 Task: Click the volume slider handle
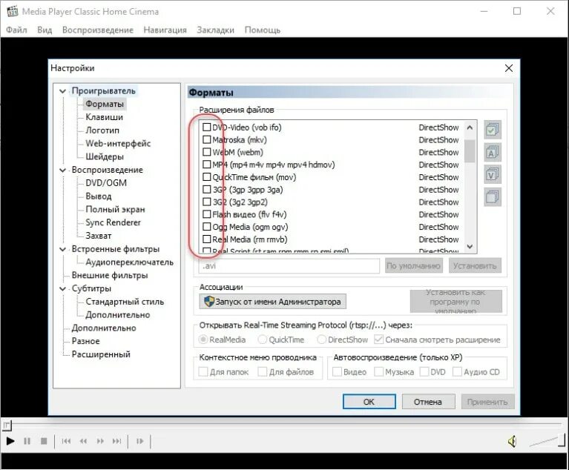pos(562,440)
